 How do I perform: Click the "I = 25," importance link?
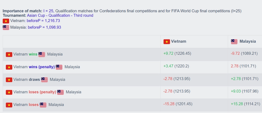tap(48, 11)
